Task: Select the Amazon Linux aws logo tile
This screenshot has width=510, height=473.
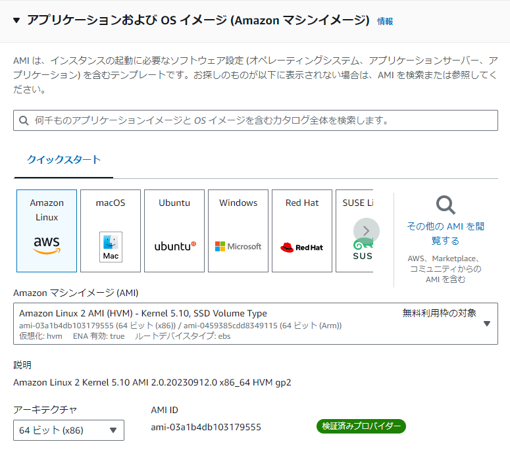Action: [x=47, y=231]
